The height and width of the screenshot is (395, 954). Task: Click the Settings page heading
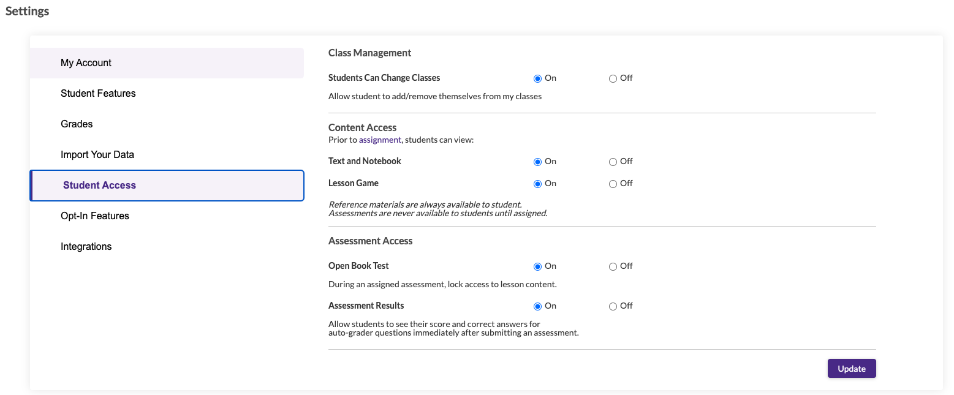click(x=27, y=11)
